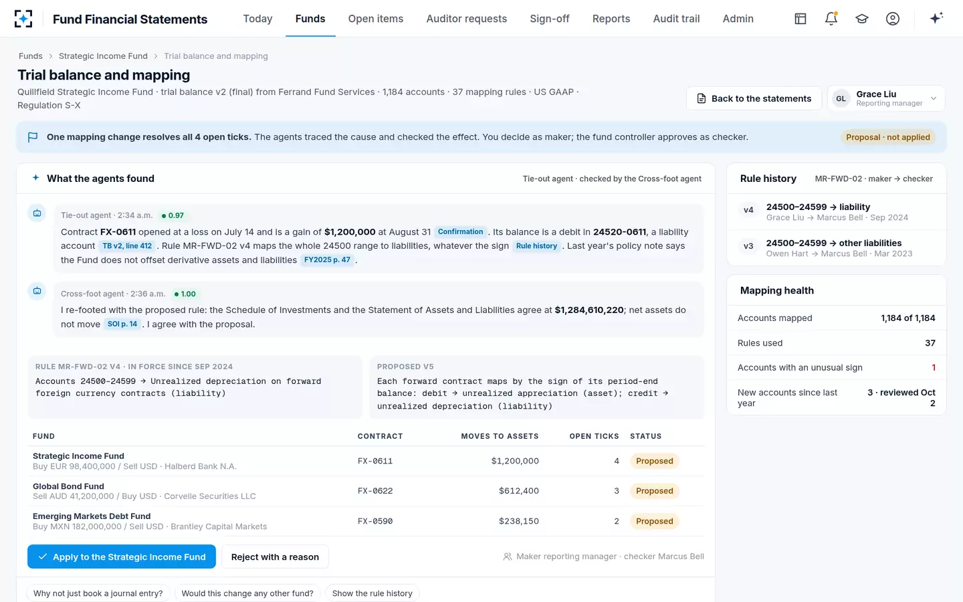Click the Show the rule history chip

coord(372,593)
